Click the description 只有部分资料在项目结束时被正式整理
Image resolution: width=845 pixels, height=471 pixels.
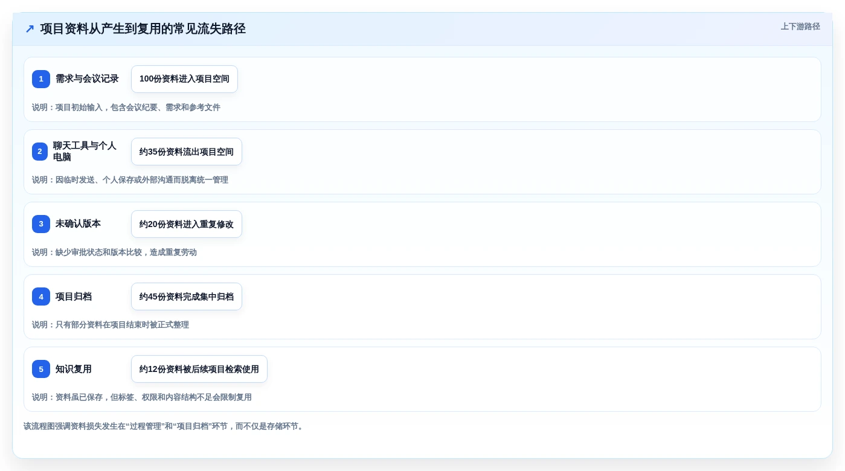point(111,325)
